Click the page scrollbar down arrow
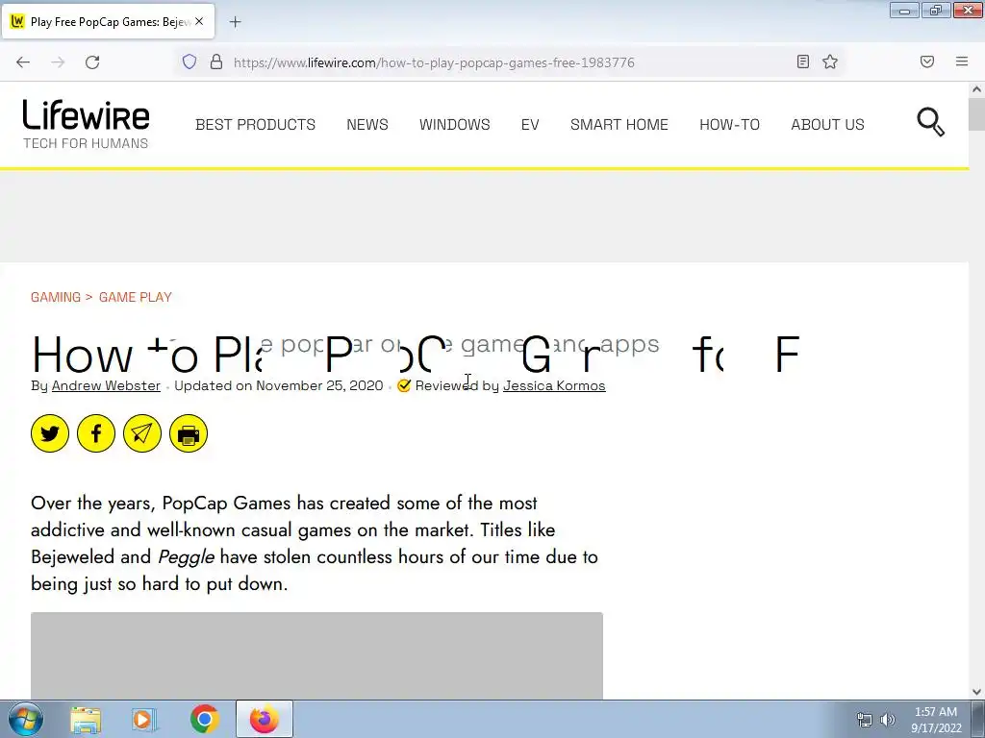985x738 pixels. click(977, 692)
